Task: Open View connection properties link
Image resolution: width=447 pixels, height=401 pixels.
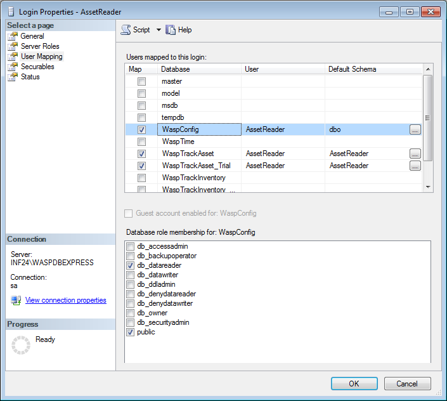Action: point(65,300)
